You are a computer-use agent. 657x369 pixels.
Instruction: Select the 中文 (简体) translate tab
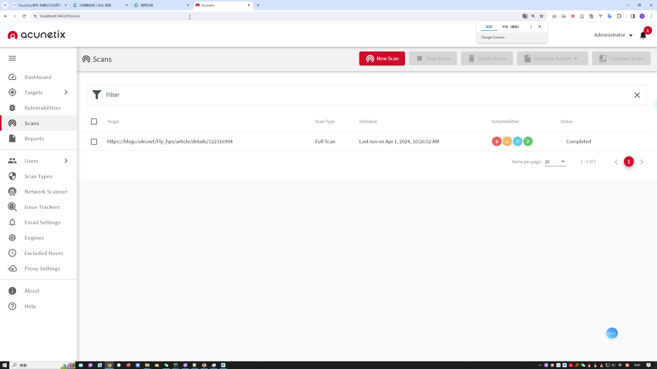510,27
